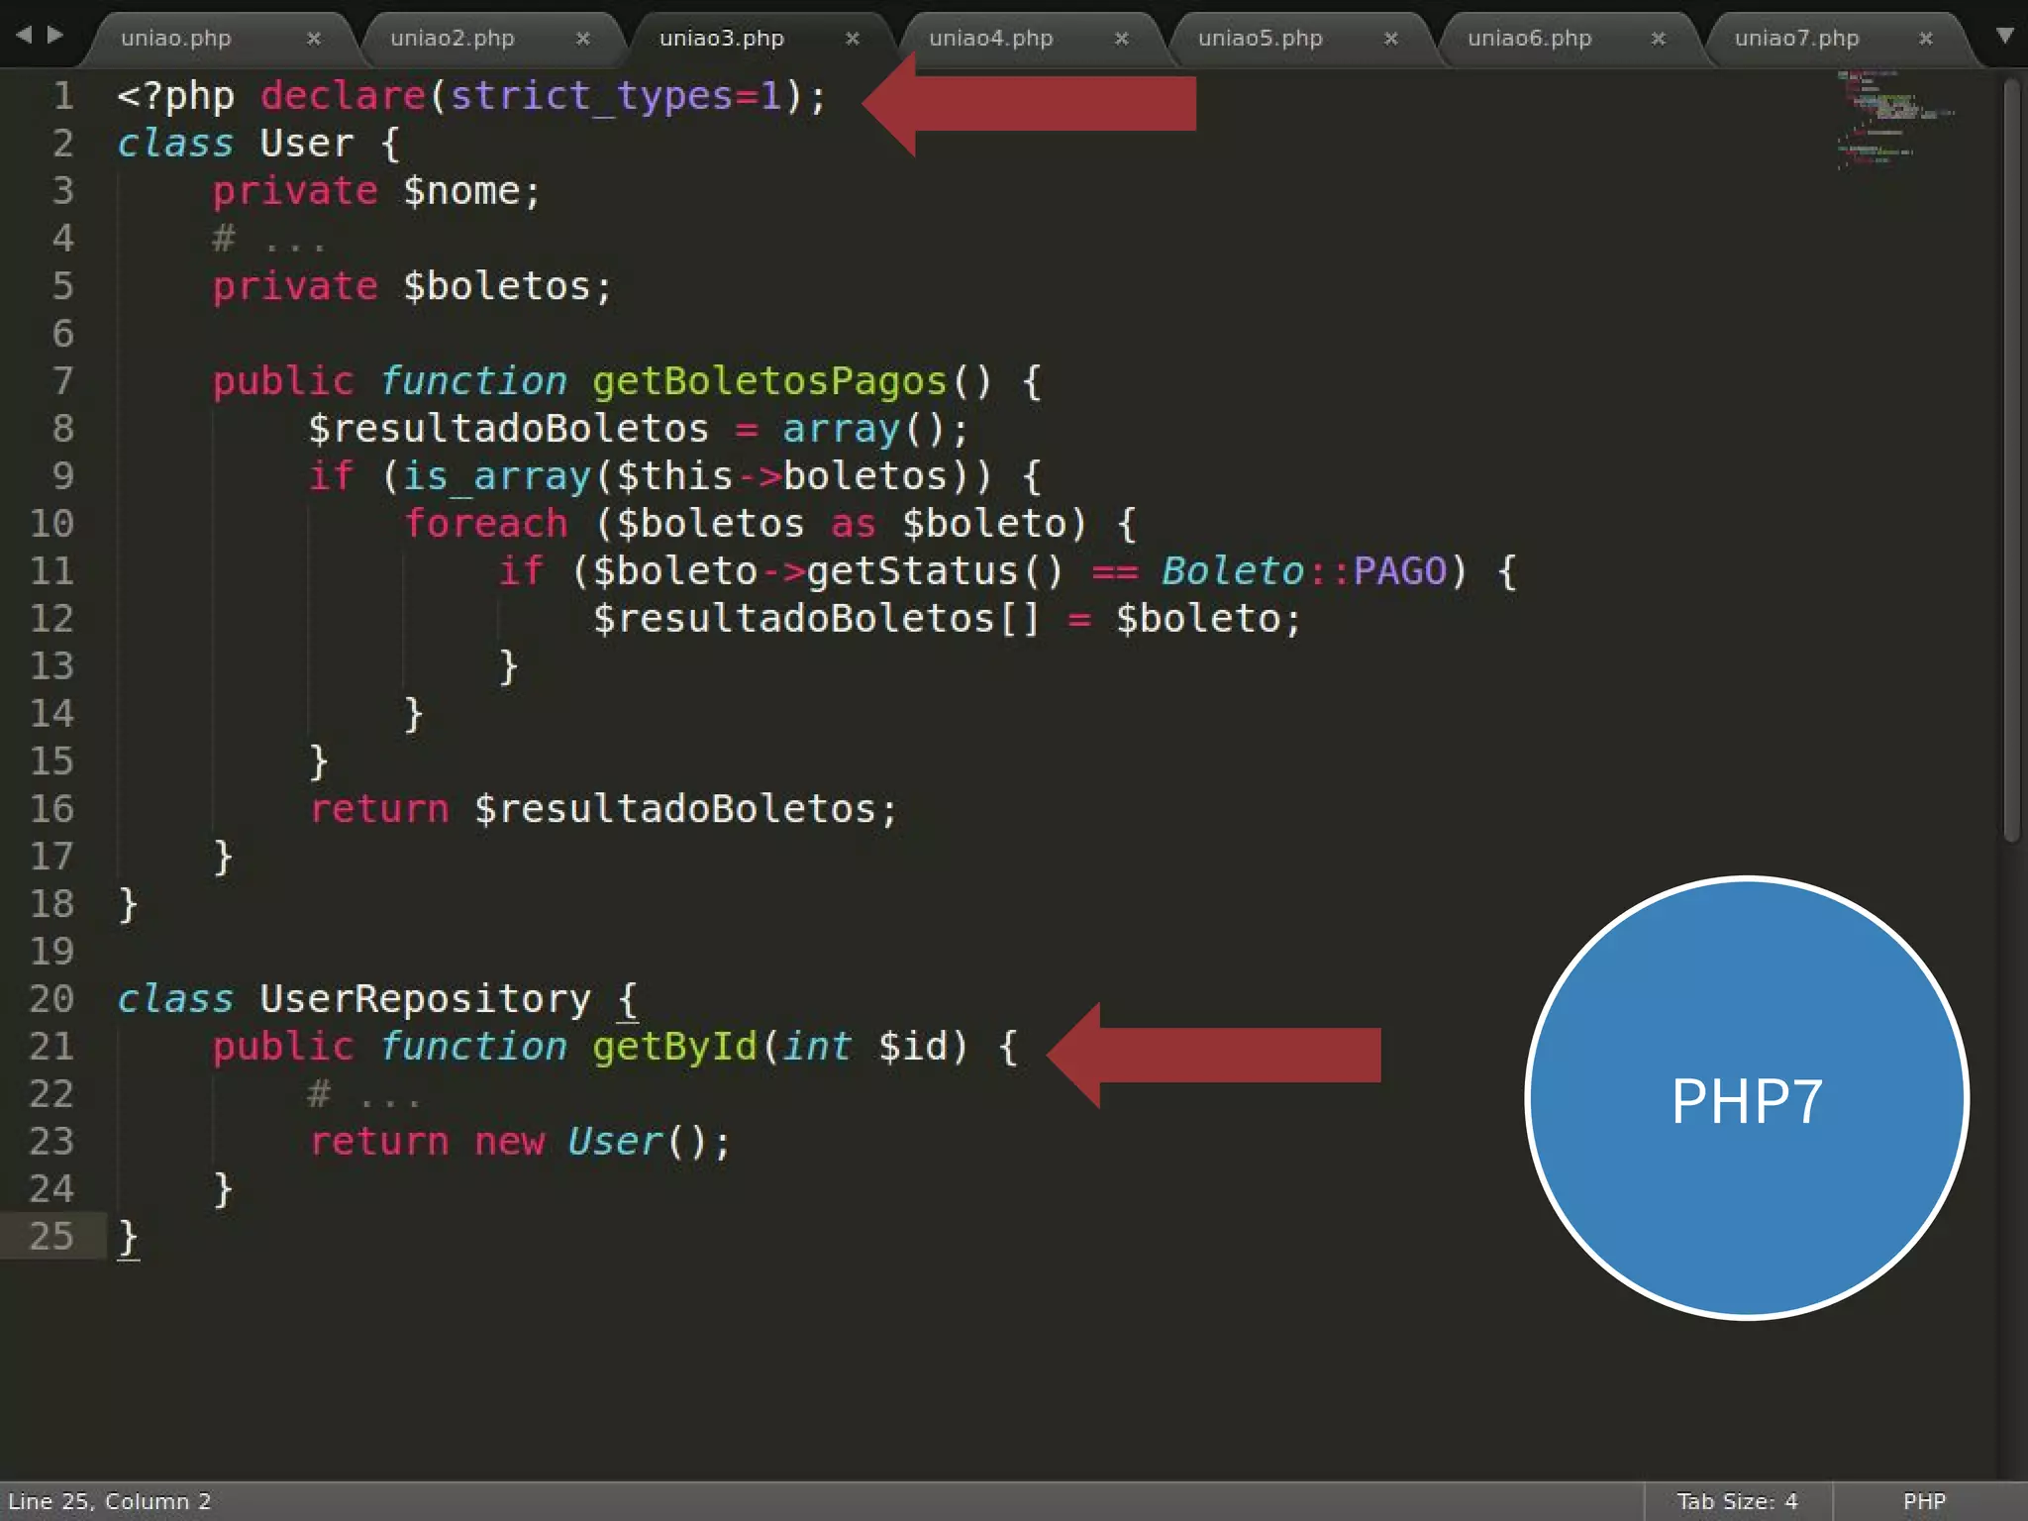Close the uniao6.php tab
Image resolution: width=2028 pixels, height=1521 pixels.
click(1659, 39)
